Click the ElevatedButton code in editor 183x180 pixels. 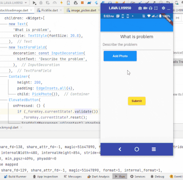pos(23,100)
